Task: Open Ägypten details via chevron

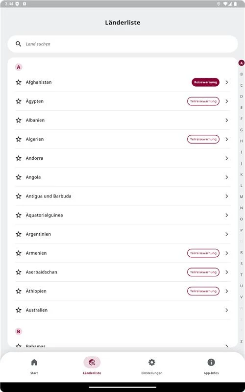Action: point(226,101)
